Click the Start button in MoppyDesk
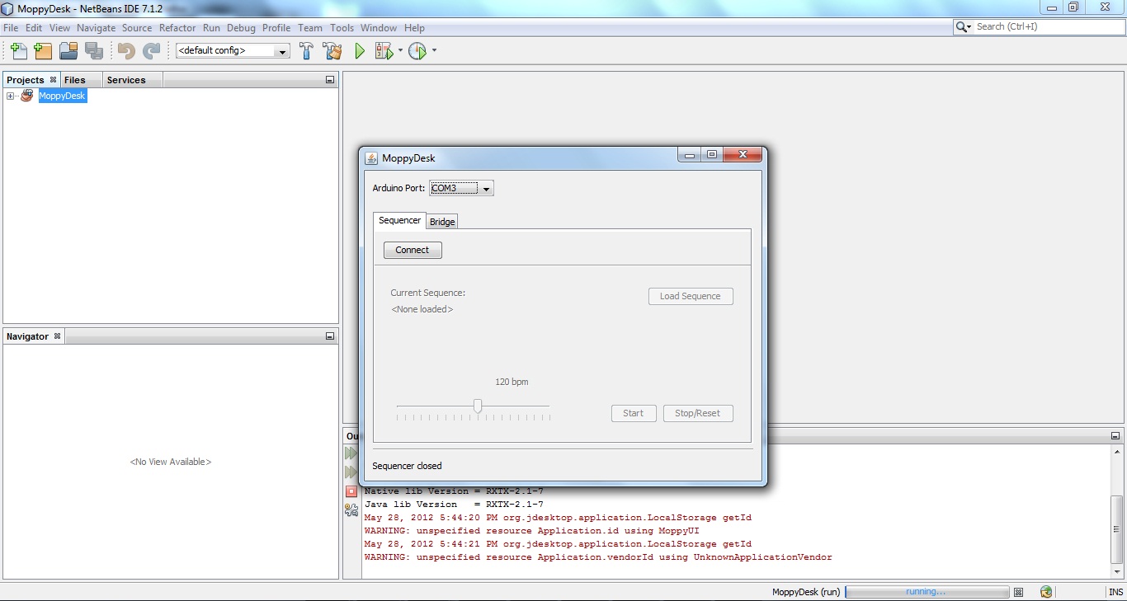Viewport: 1127px width, 601px height. click(634, 413)
